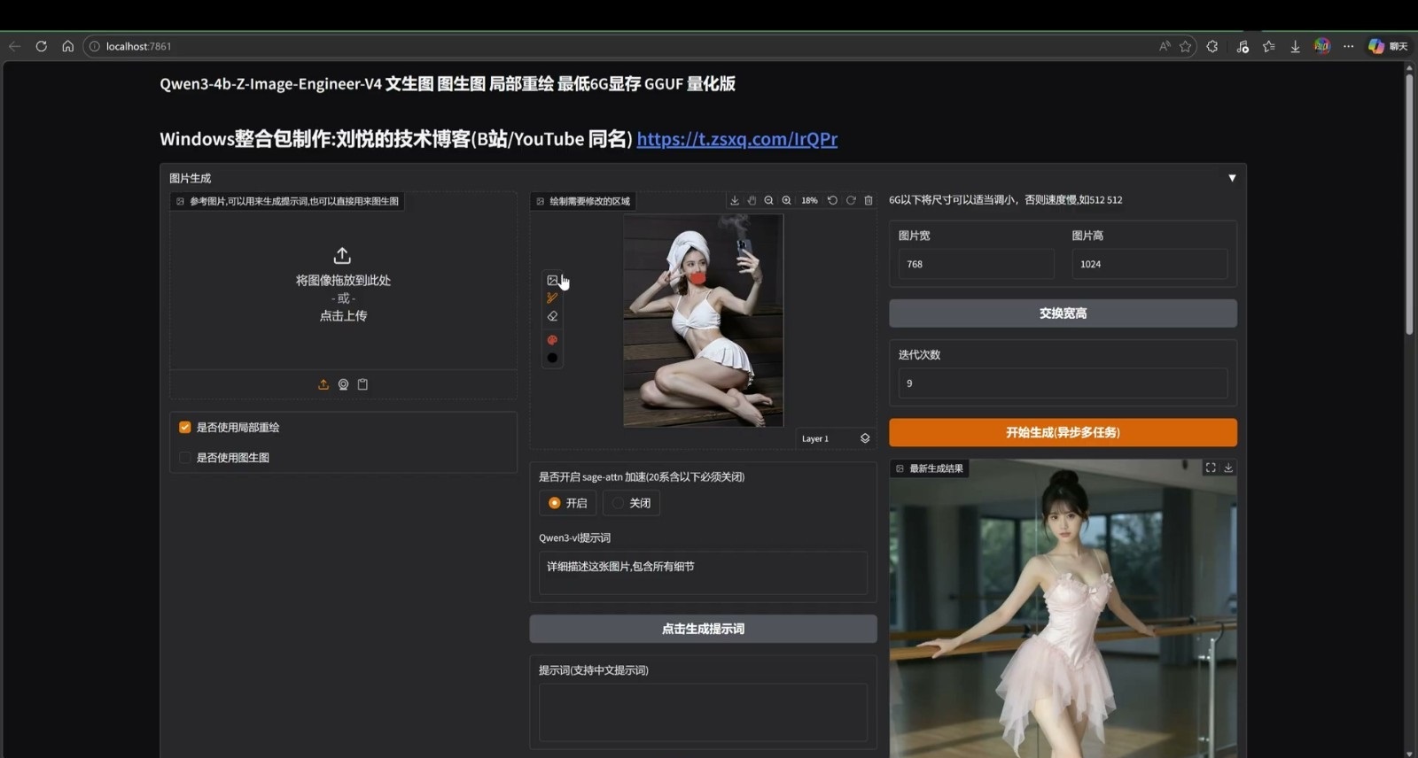Undo the last mask stroke
1418x758 pixels.
coord(832,201)
